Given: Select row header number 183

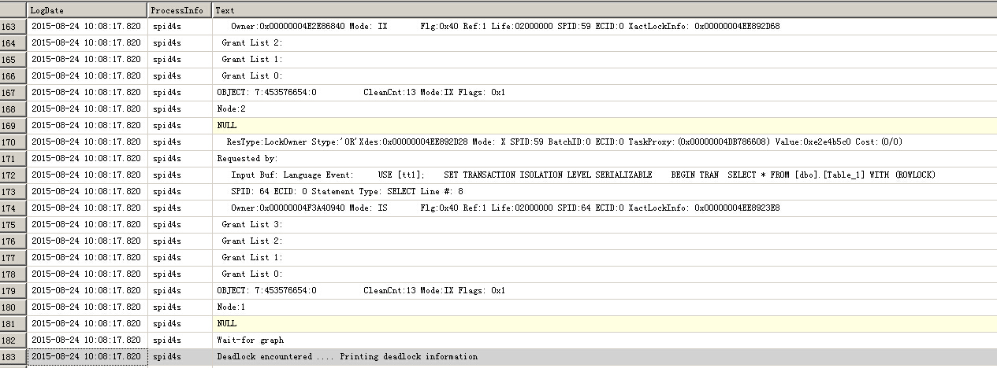Looking at the screenshot, I should click(13, 356).
